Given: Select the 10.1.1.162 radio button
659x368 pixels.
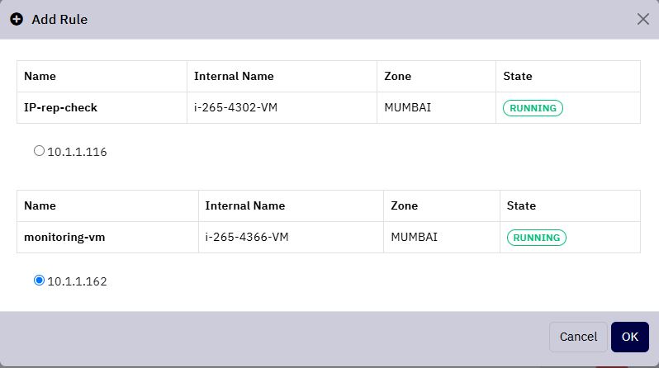Looking at the screenshot, I should click(x=39, y=281).
